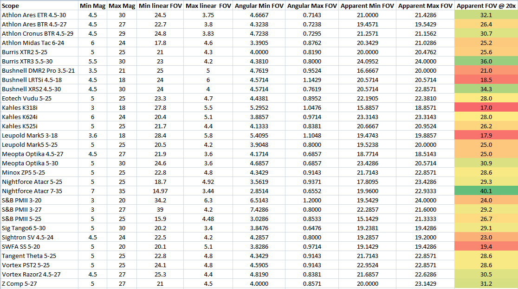Select the "Bushnell DMR2 Pro 3.5-21" cell

tap(39, 70)
